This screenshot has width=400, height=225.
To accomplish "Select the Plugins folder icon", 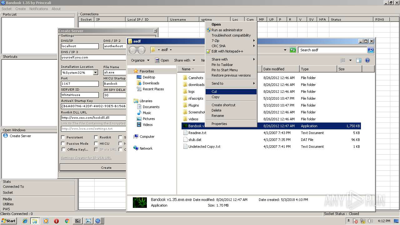I will tap(185, 105).
